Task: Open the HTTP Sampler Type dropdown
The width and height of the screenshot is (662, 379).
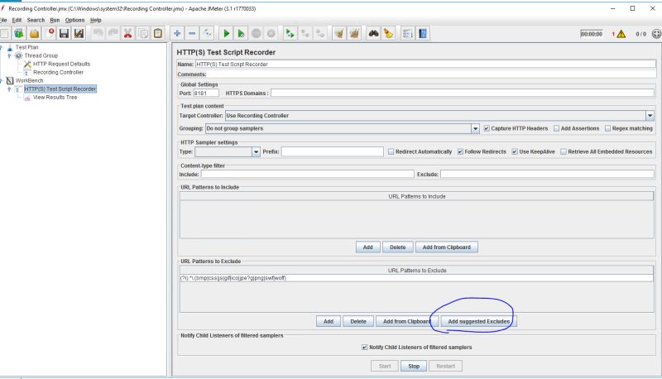Action: (256, 151)
